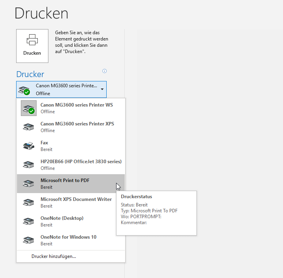
Task: Click the Drucken page title
Action: 41,13
